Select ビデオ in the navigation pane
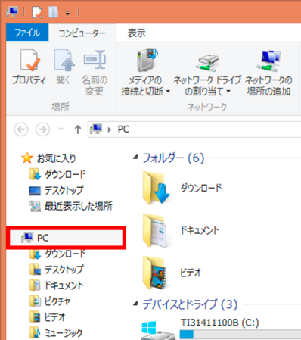 click(48, 317)
